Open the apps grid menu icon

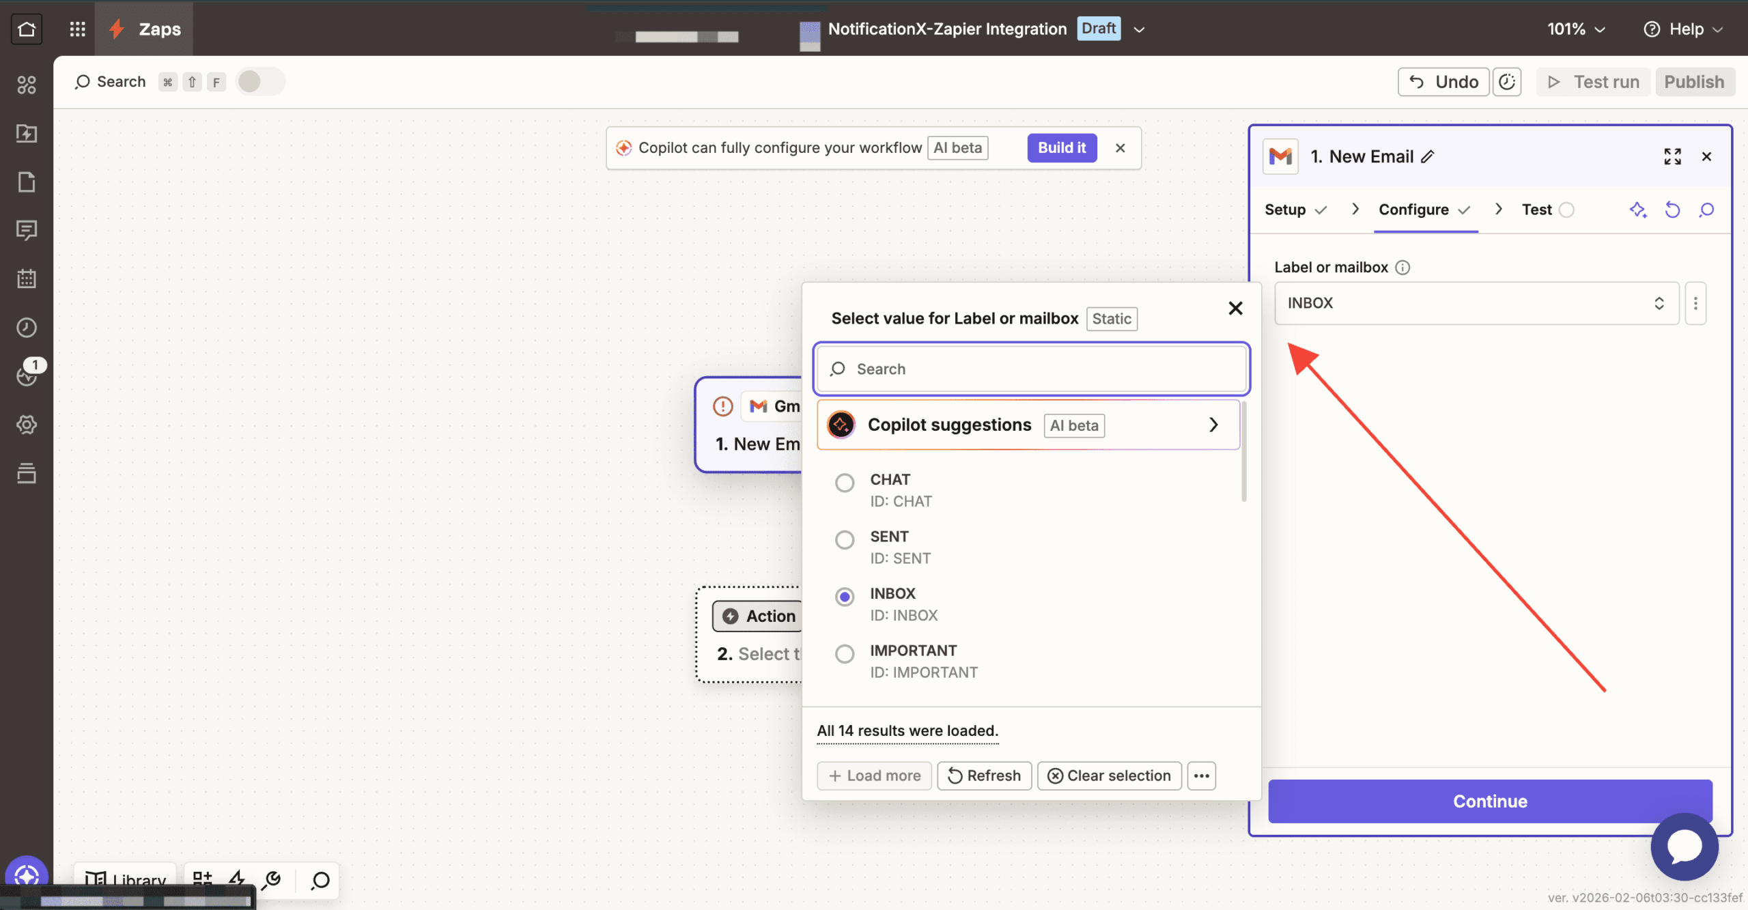click(77, 29)
